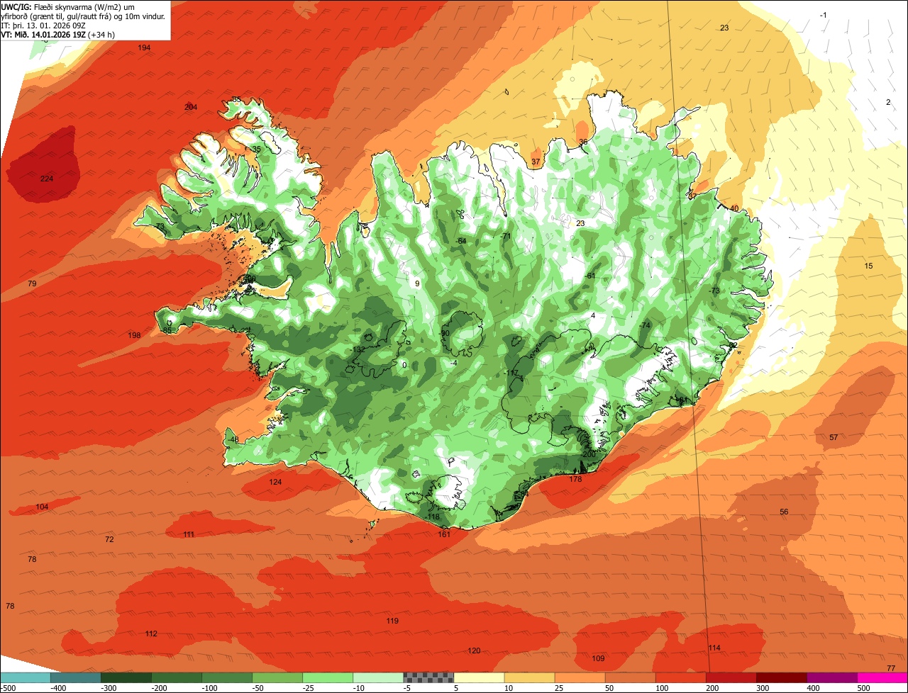Click the 112 value on the map

[151, 633]
